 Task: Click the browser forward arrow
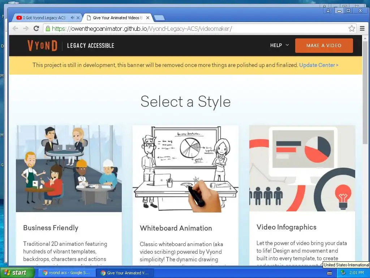(x=26, y=29)
